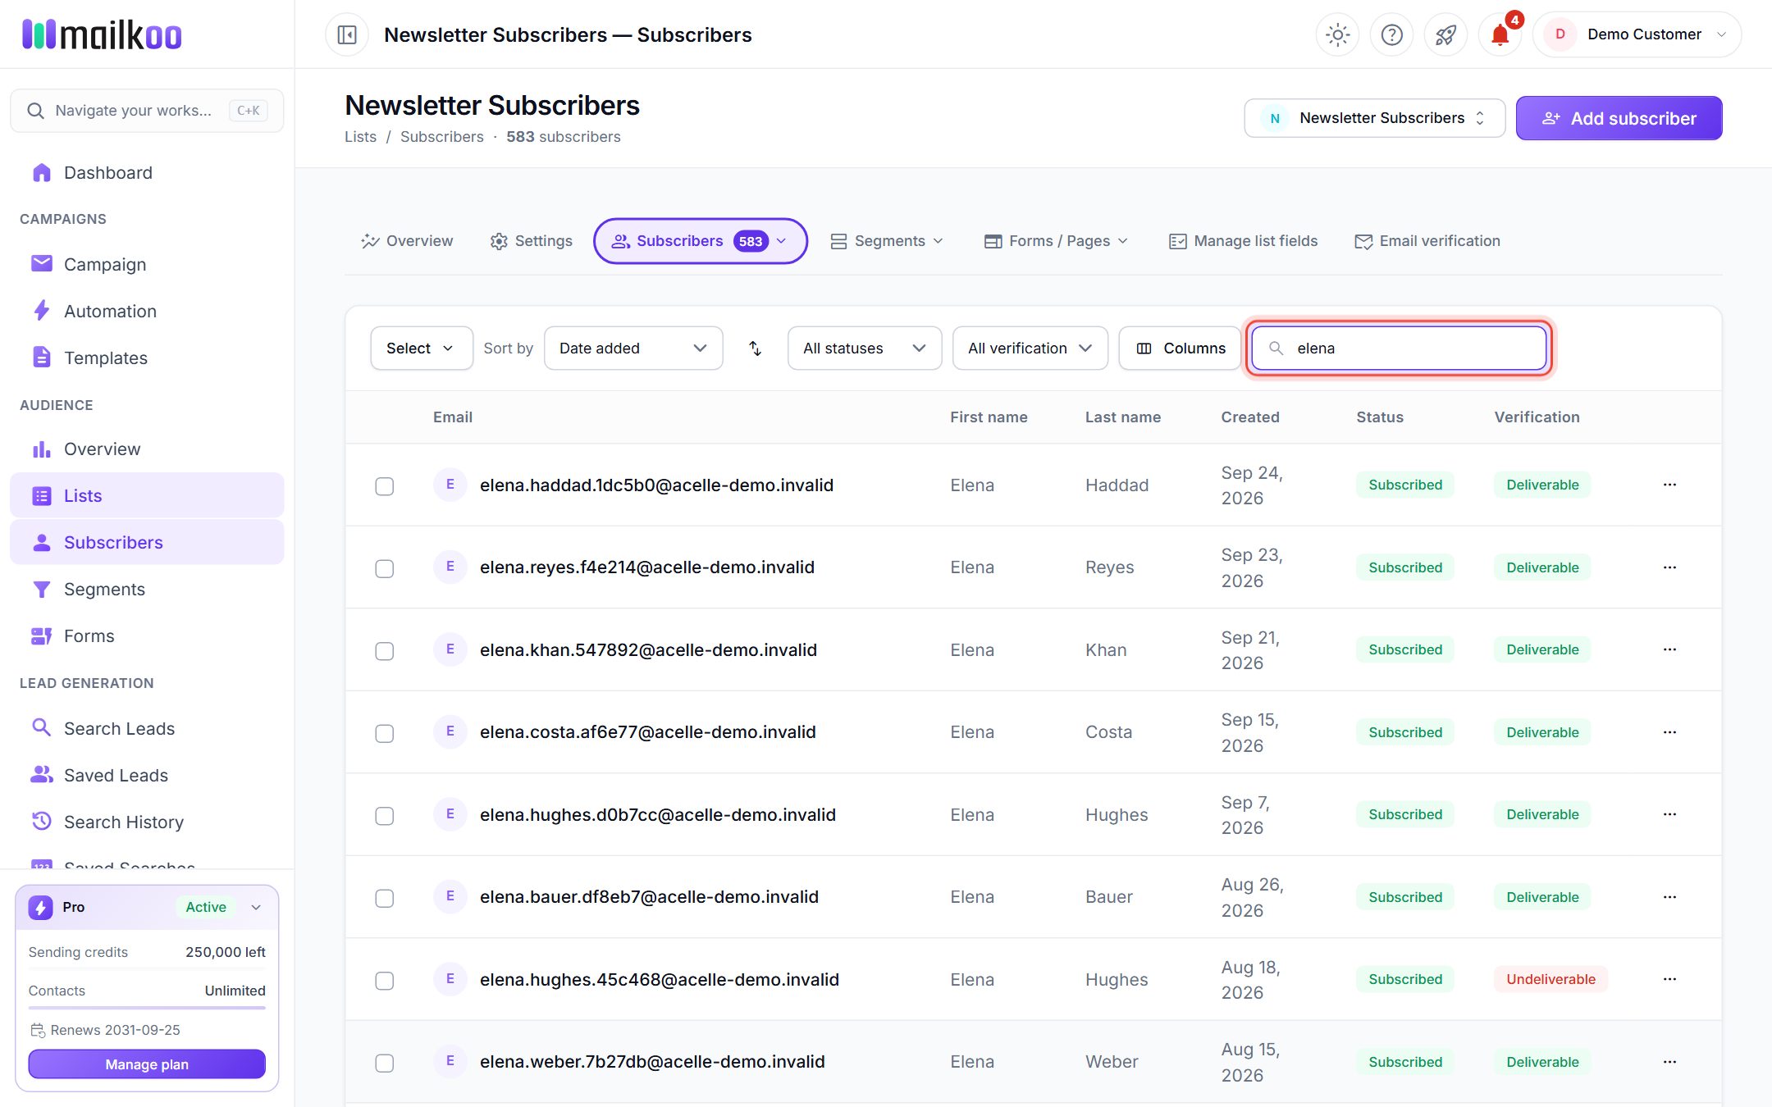Check the box for elena.weber row

click(x=384, y=1063)
